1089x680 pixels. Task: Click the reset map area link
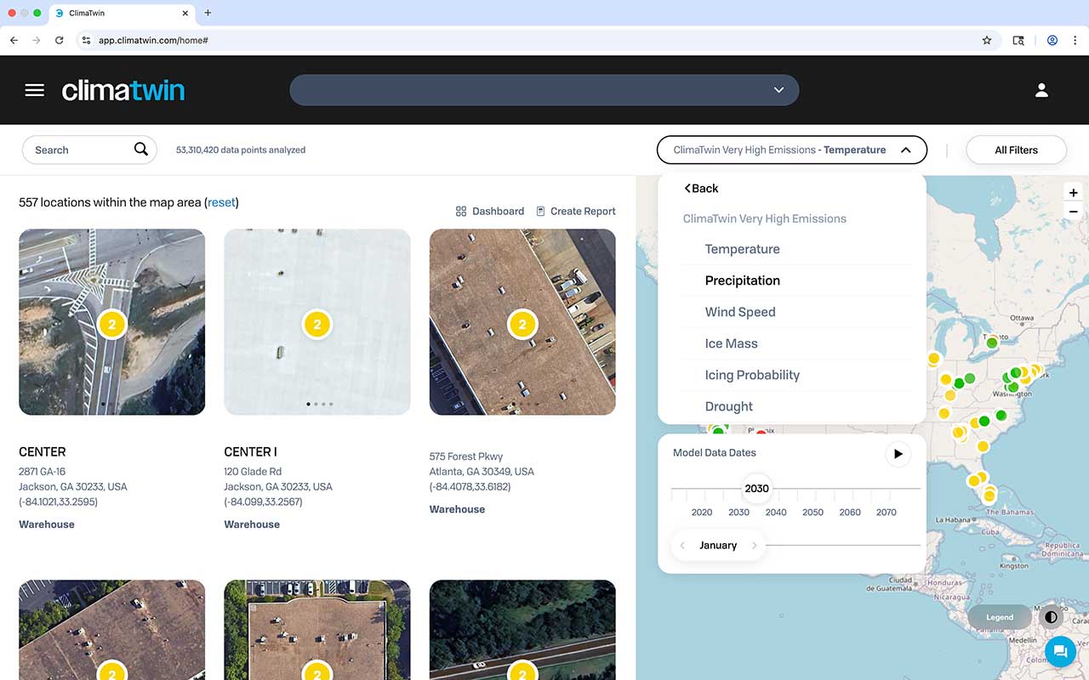click(221, 202)
